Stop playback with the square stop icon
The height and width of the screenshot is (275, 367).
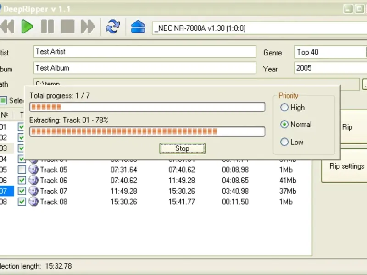(67, 27)
